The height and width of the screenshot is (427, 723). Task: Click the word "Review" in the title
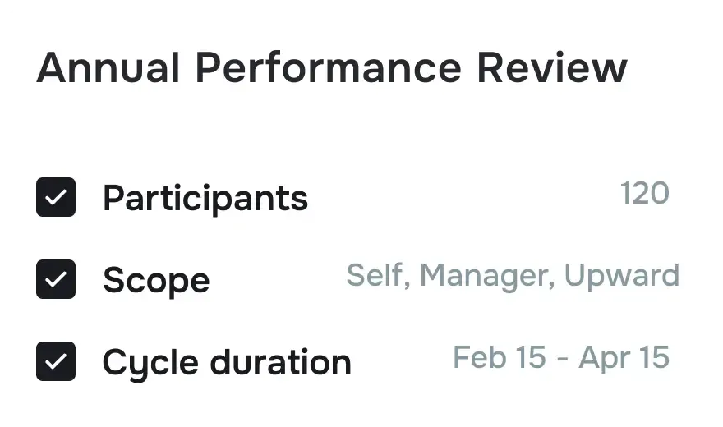tap(552, 67)
